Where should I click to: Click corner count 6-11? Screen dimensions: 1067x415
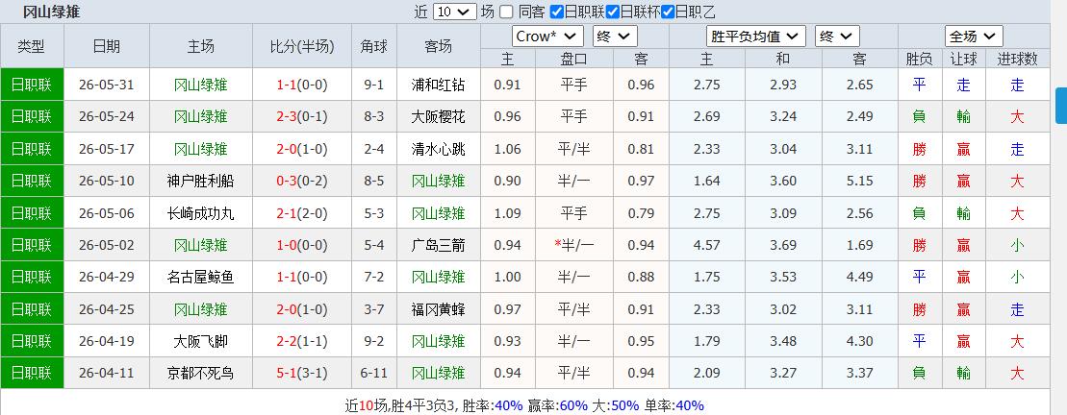[x=374, y=373]
